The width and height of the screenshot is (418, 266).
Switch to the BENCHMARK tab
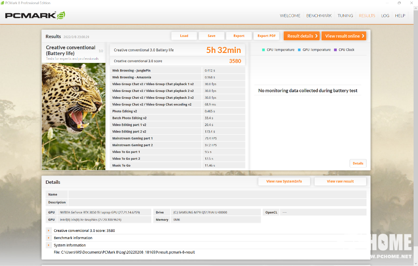(x=319, y=16)
